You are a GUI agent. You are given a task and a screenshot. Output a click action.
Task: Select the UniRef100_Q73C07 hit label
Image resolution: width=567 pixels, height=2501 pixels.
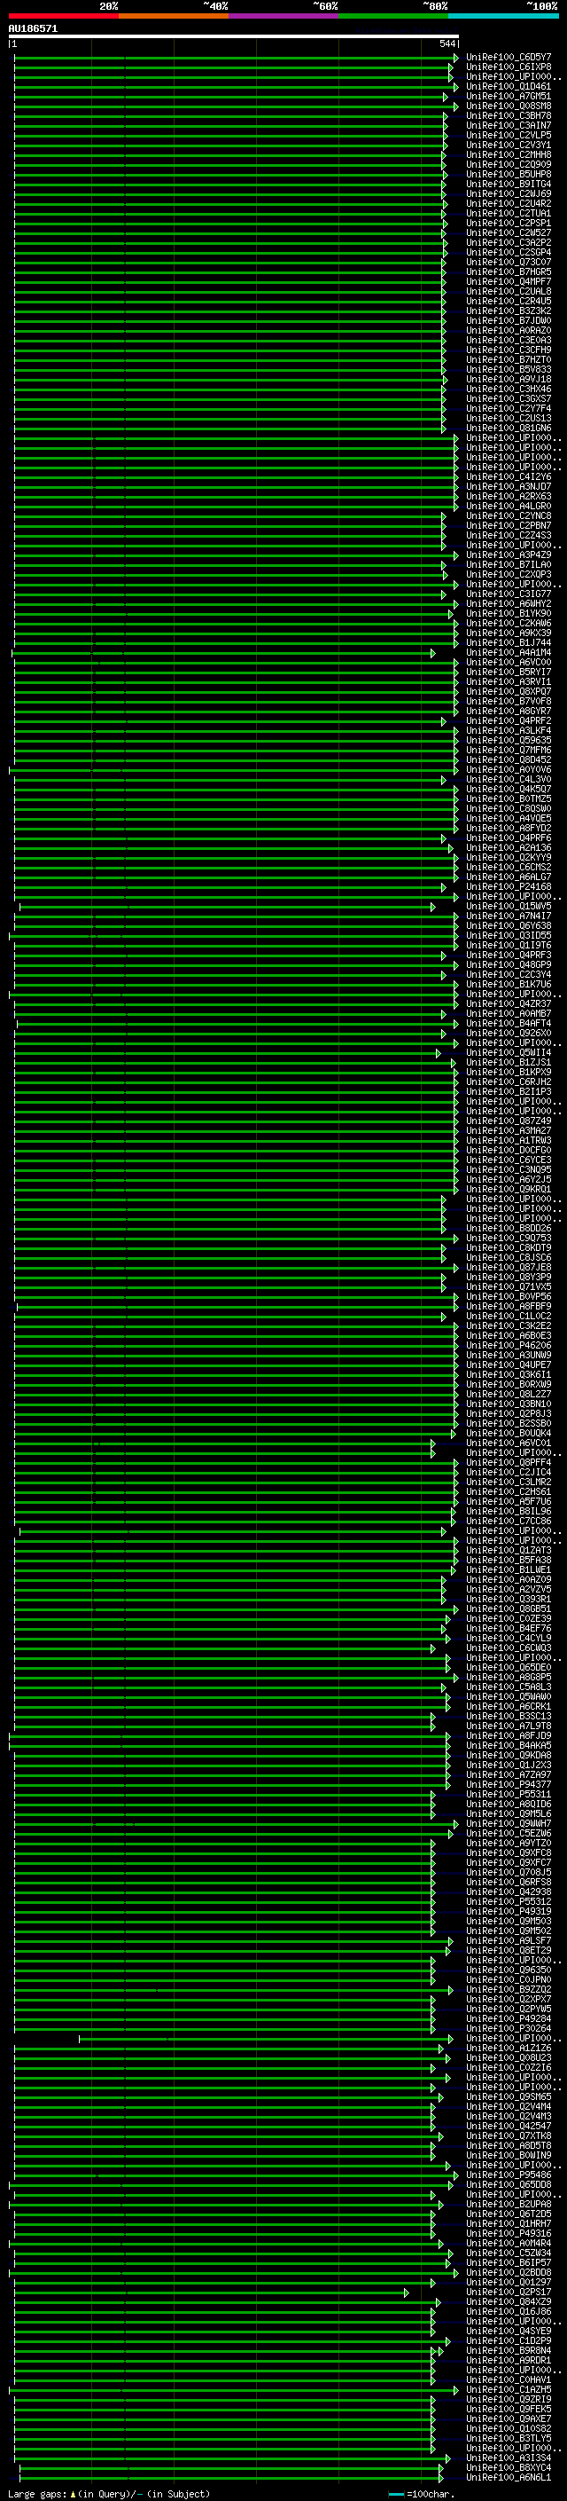508,262
